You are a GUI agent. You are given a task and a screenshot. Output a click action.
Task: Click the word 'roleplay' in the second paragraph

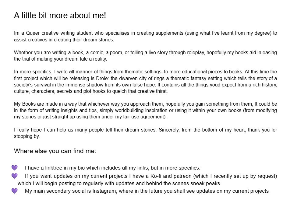[x=196, y=53]
